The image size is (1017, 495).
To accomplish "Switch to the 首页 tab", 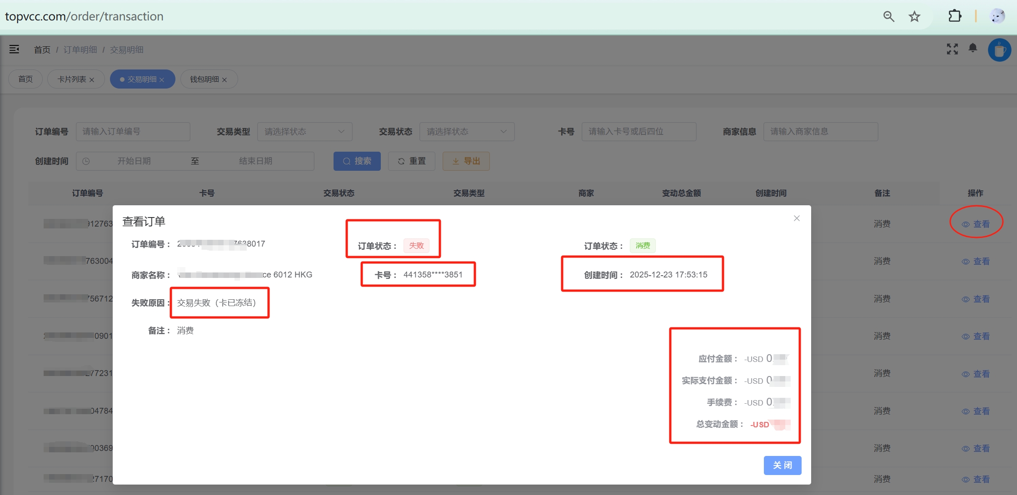I will [x=25, y=79].
